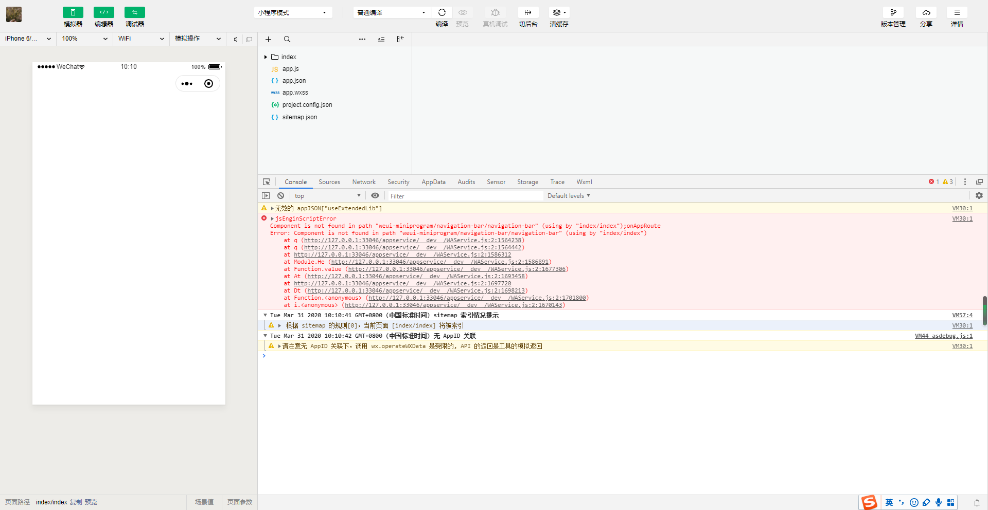Open real device debugging icon

point(495,12)
